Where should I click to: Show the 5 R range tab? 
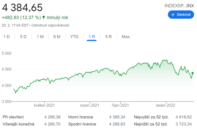tap(109, 37)
